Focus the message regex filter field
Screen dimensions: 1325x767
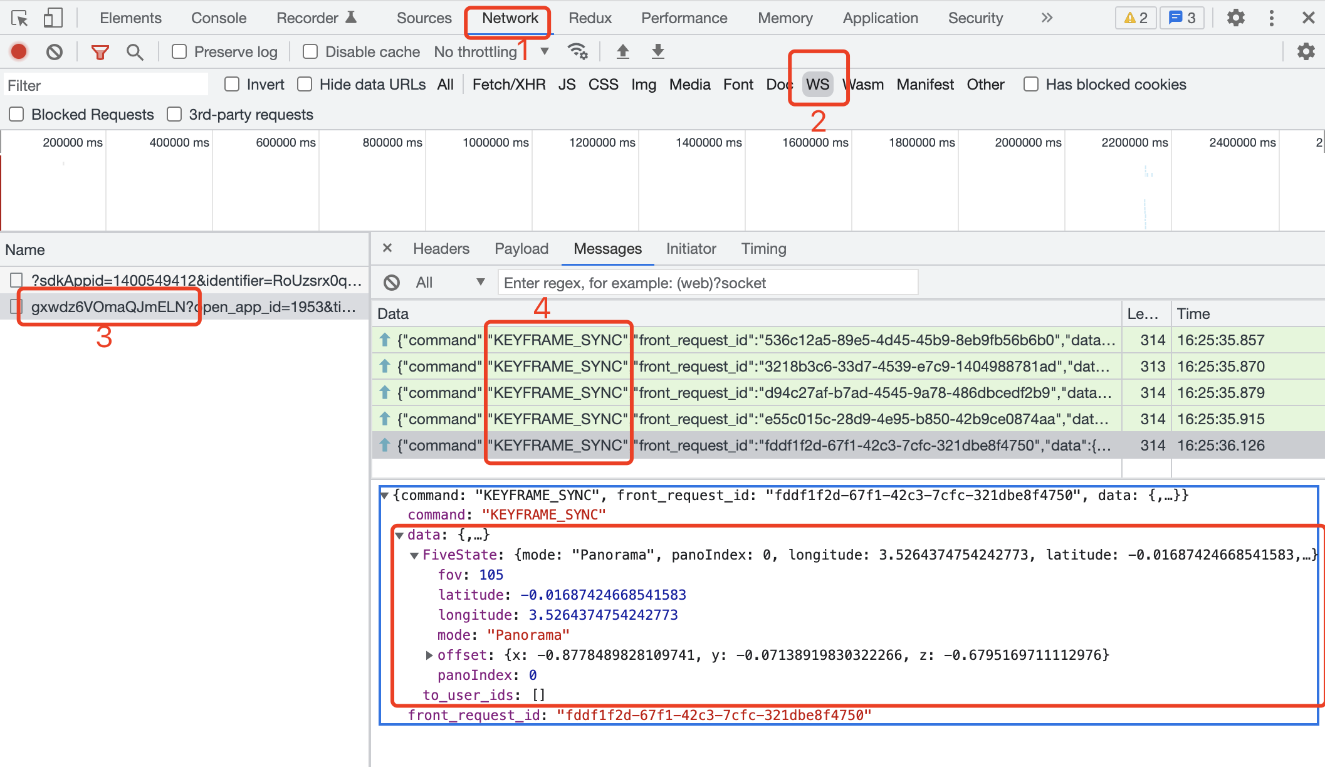(x=708, y=283)
